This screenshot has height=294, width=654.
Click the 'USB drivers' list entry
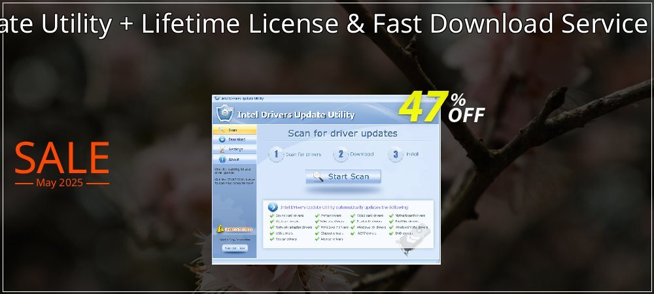pyautogui.click(x=284, y=233)
